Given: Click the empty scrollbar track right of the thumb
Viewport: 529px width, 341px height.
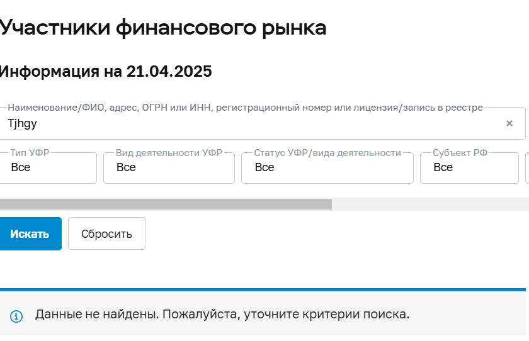Looking at the screenshot, I should pos(429,204).
